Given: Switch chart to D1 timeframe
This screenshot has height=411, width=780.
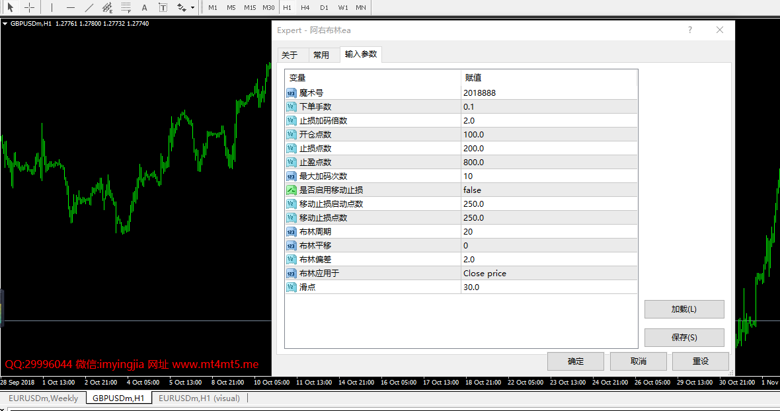Looking at the screenshot, I should tap(324, 7).
